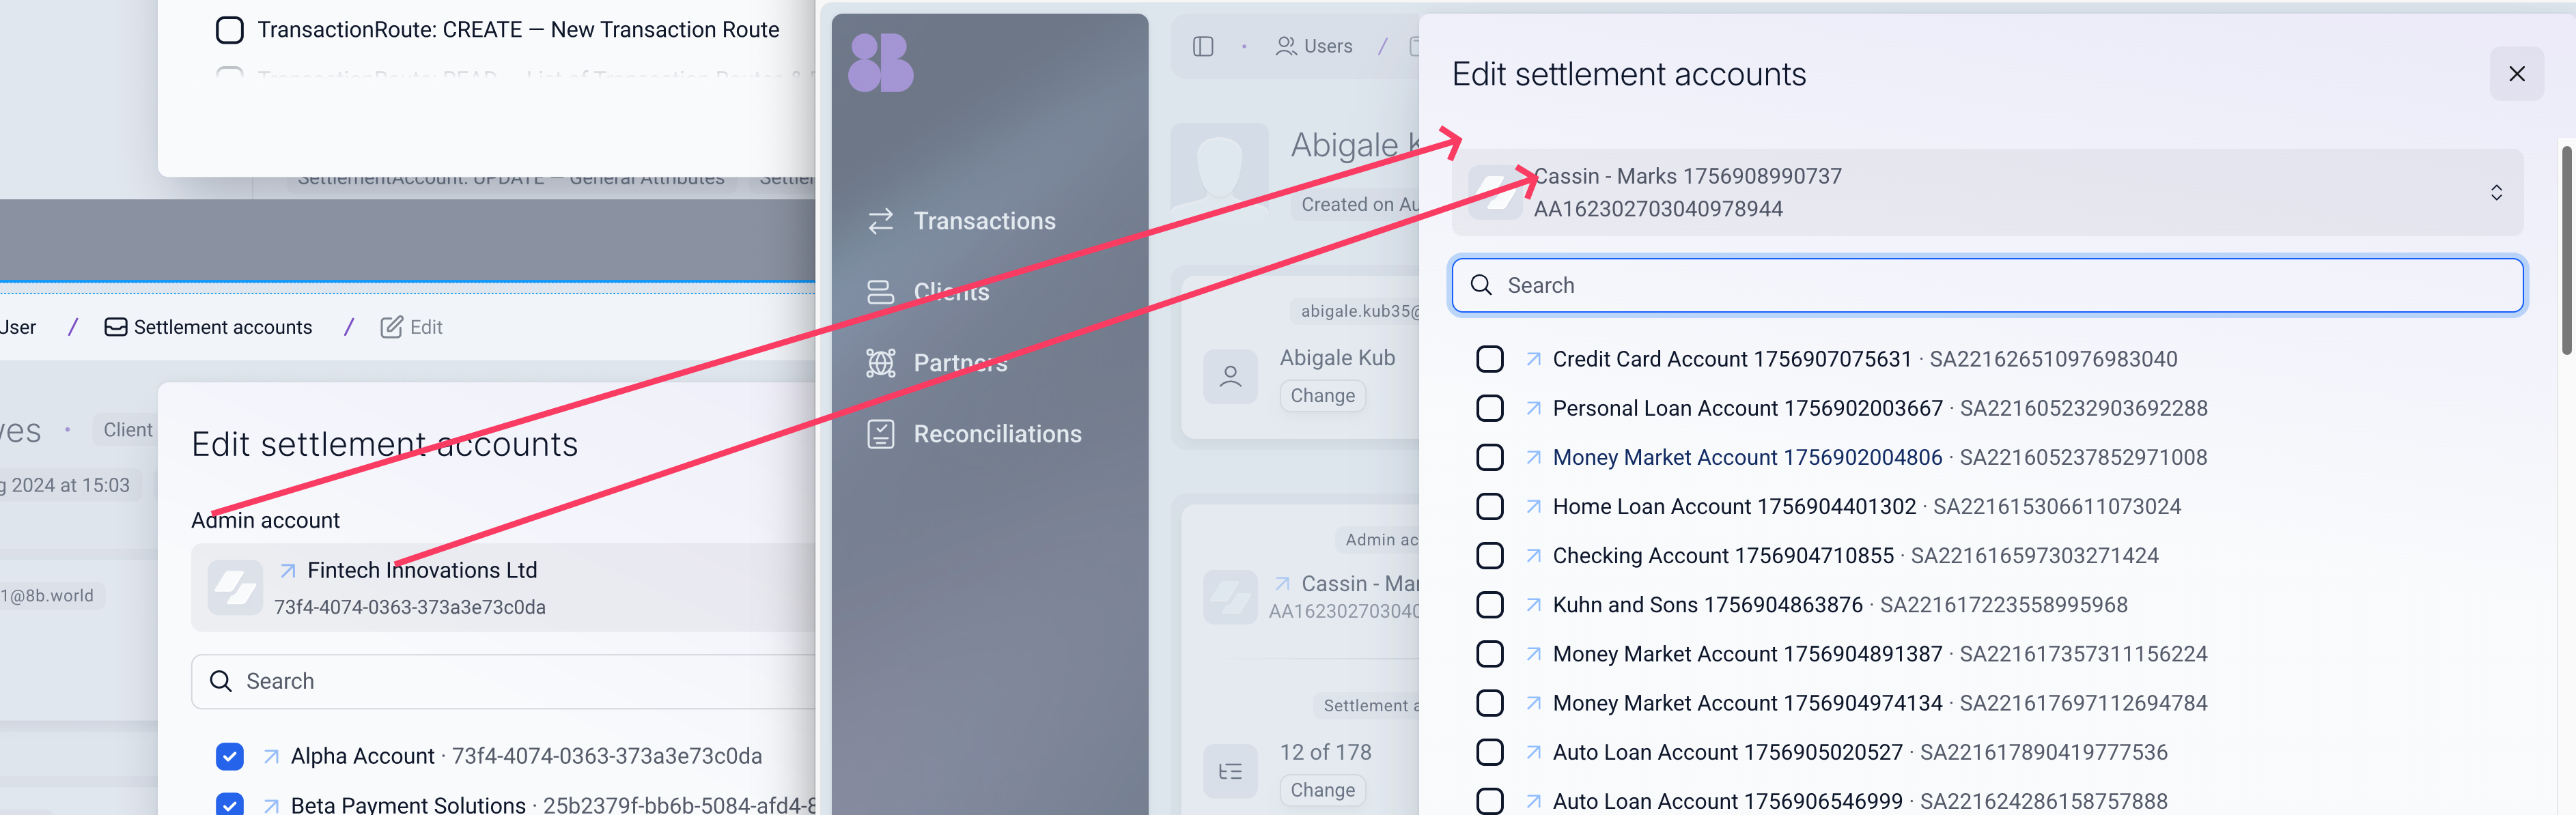The image size is (2576, 815).
Task: Check the Credit Card Account 1756907075631 checkbox
Action: tap(1489, 359)
